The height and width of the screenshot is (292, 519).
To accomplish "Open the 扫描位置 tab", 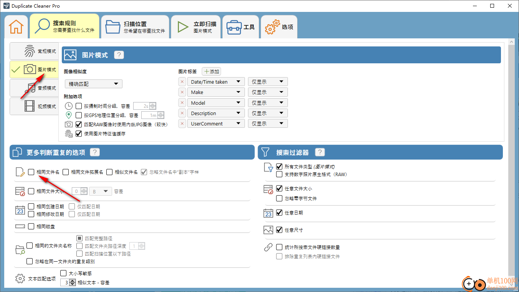I will click(x=135, y=26).
